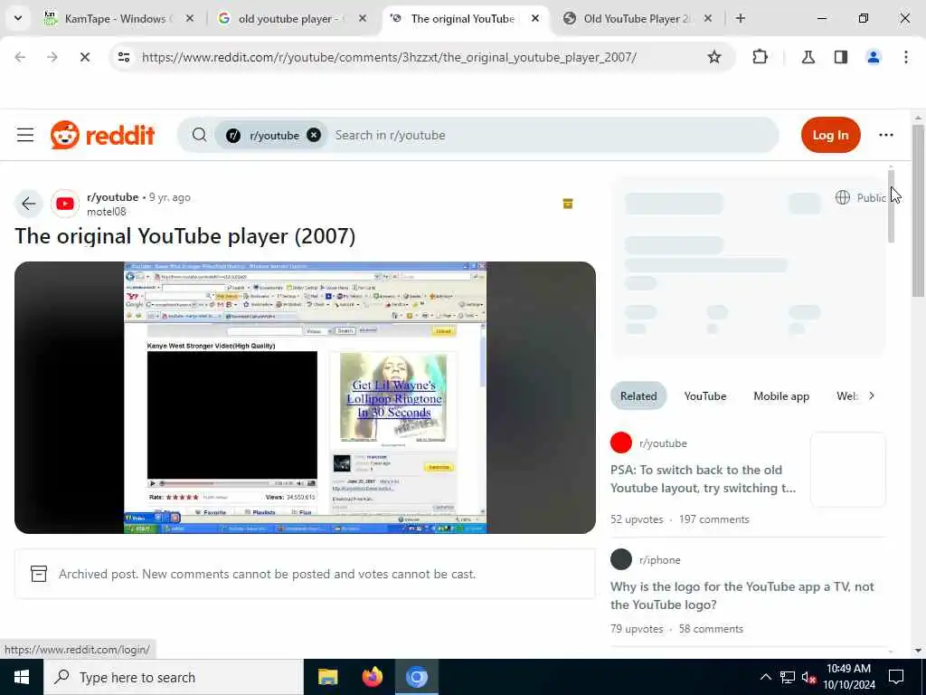Screen dimensions: 926x695
Task: Click the 197 comments text
Action: pyautogui.click(x=714, y=519)
